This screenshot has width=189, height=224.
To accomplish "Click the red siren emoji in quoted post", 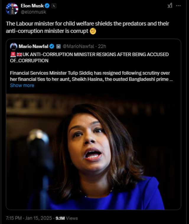I will click(13, 54).
